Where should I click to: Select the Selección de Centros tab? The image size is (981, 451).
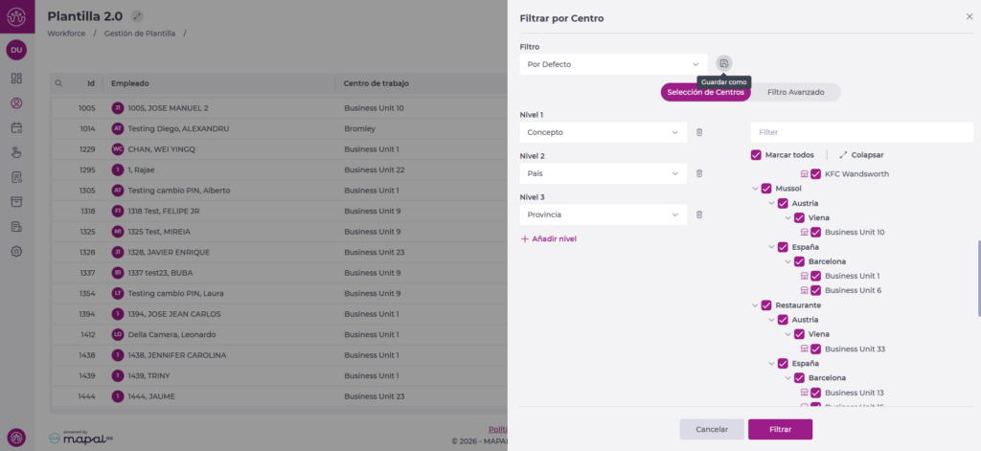tap(706, 92)
